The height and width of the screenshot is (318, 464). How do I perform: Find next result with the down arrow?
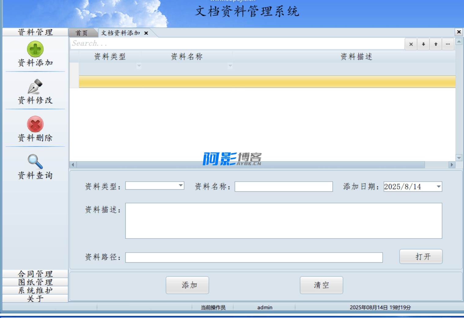[423, 44]
